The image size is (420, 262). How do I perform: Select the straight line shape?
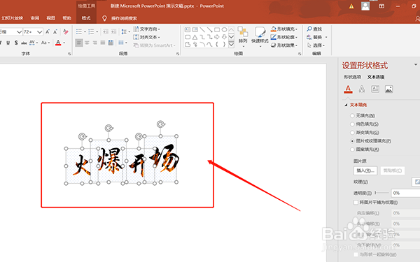click(x=202, y=29)
